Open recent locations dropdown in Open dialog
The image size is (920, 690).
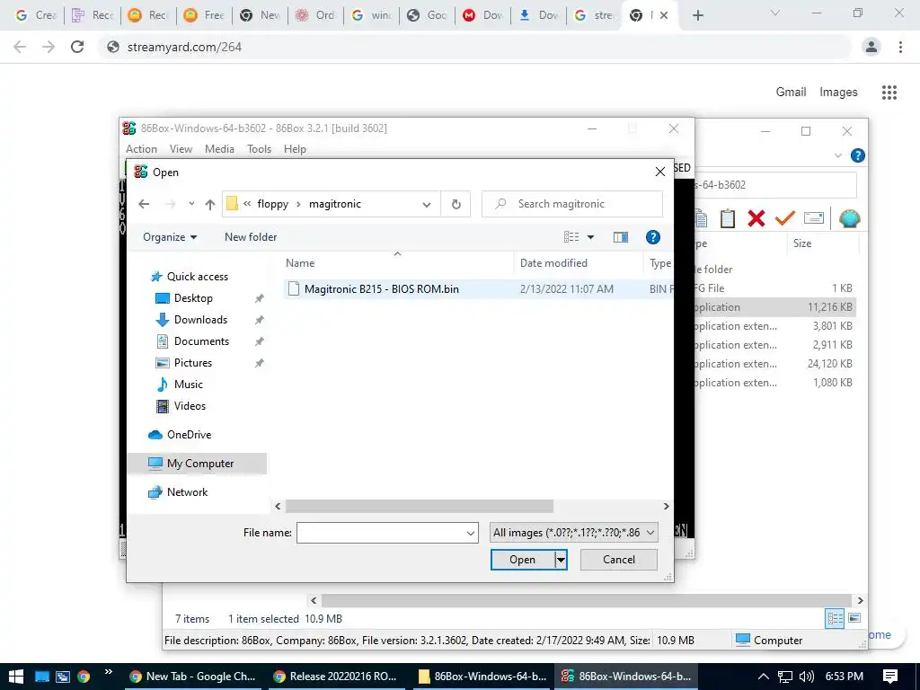point(191,204)
